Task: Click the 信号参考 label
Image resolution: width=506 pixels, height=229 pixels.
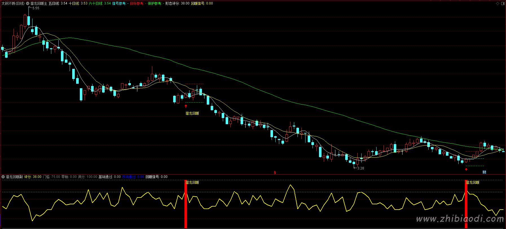Action: pos(120,4)
